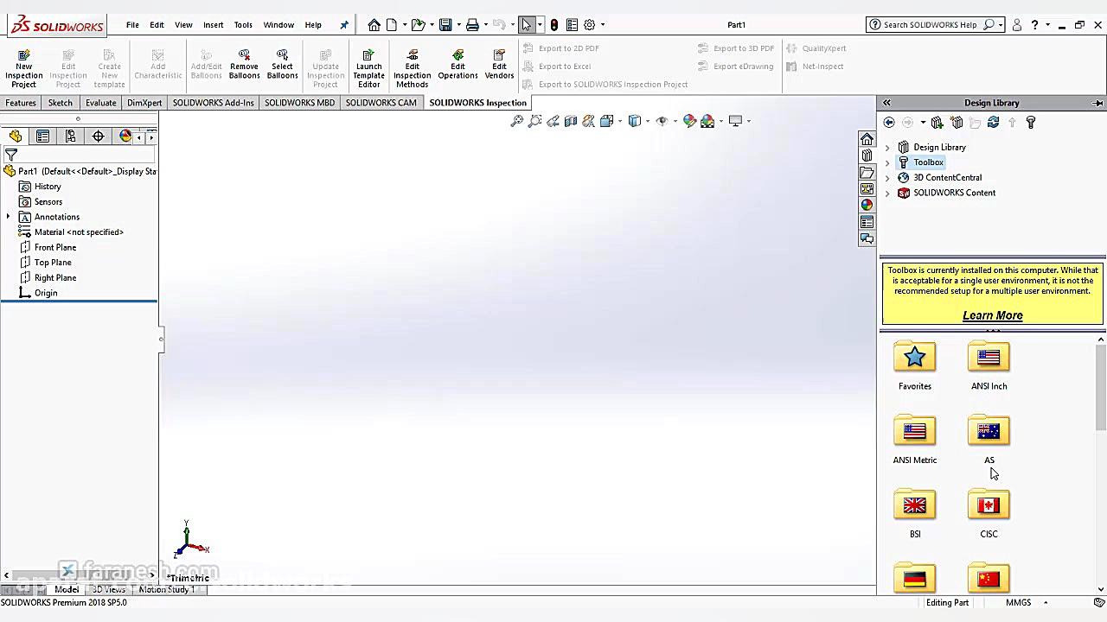Open SOLIDWORKS Forum task pane tab
The image size is (1107, 622).
tap(867, 238)
